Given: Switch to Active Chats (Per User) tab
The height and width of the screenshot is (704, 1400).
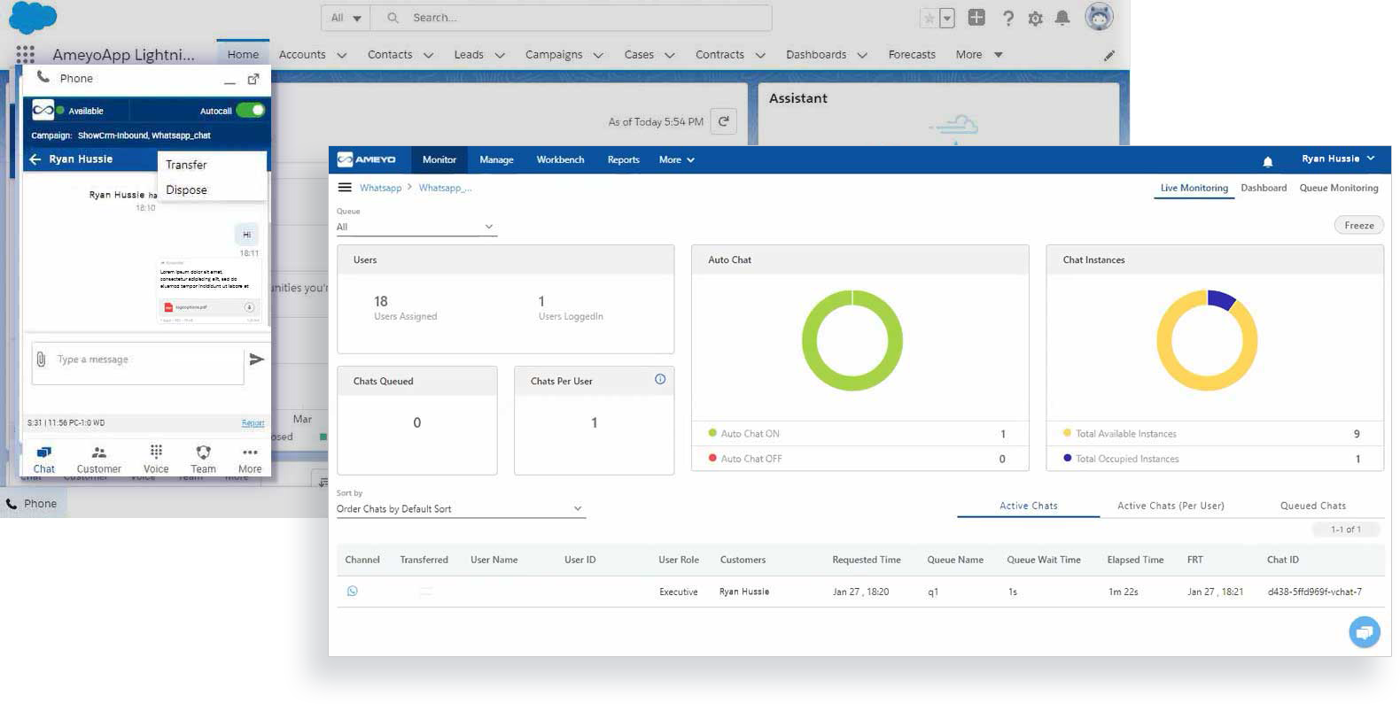Looking at the screenshot, I should (x=1171, y=506).
